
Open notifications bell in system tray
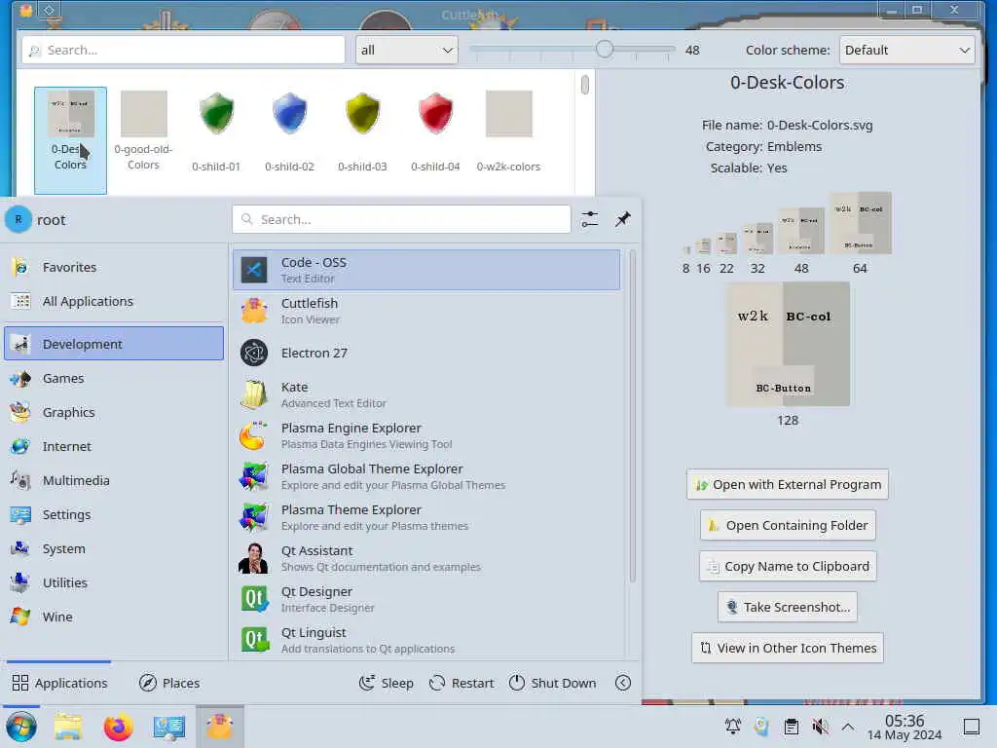[x=732, y=726]
